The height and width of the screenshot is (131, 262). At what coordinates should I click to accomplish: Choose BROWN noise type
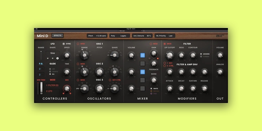(155, 91)
